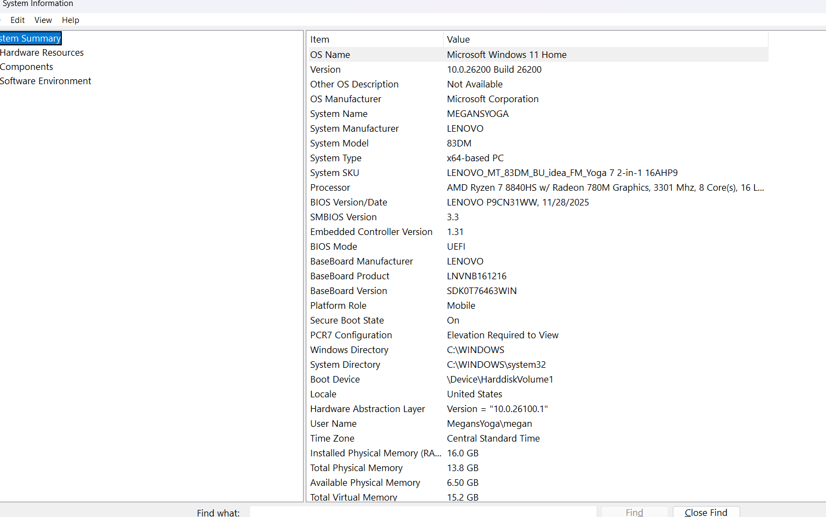Screen dimensions: 826x517
Task: Click the Item column header
Action: (x=375, y=39)
